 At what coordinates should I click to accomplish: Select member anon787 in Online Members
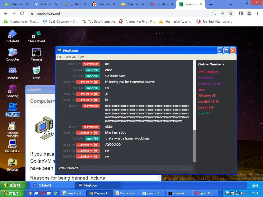click(204, 113)
